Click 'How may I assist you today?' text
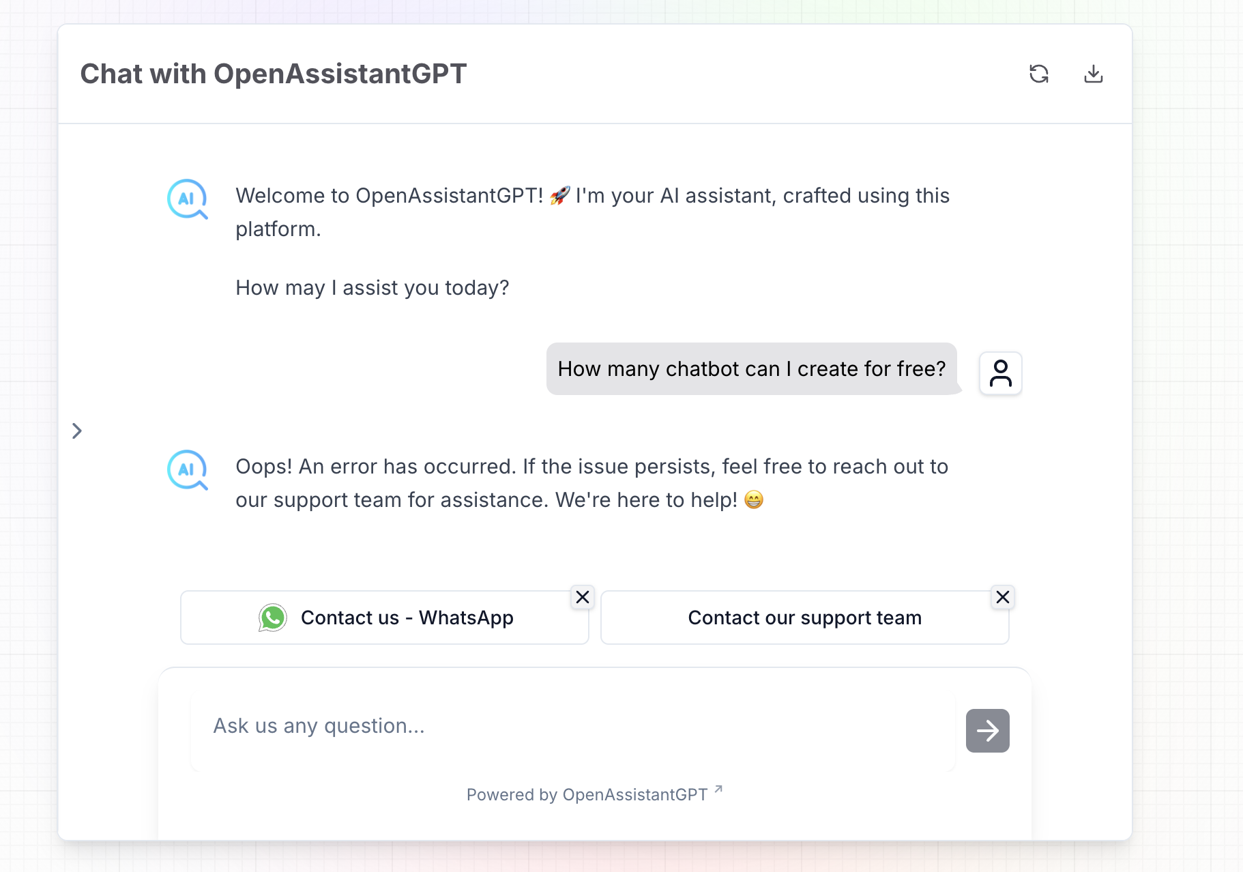 click(372, 288)
